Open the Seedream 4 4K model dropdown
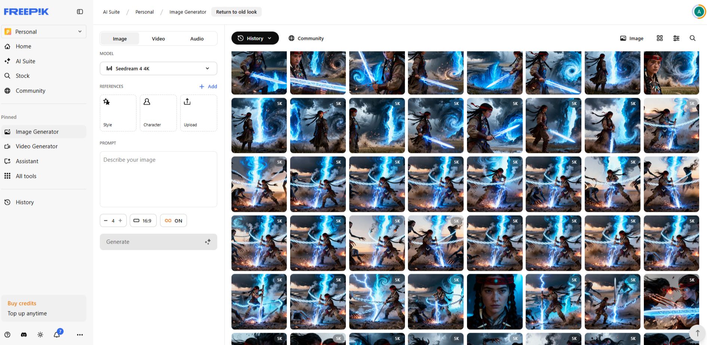This screenshot has height=345, width=707. point(159,68)
